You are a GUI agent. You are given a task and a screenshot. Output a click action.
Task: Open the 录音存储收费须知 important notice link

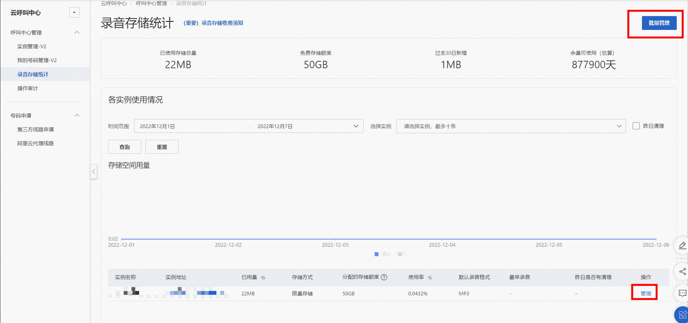pos(213,23)
